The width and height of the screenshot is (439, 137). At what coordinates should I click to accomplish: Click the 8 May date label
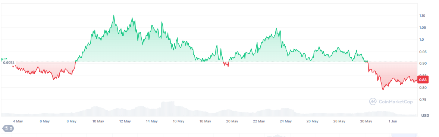pos(71,121)
